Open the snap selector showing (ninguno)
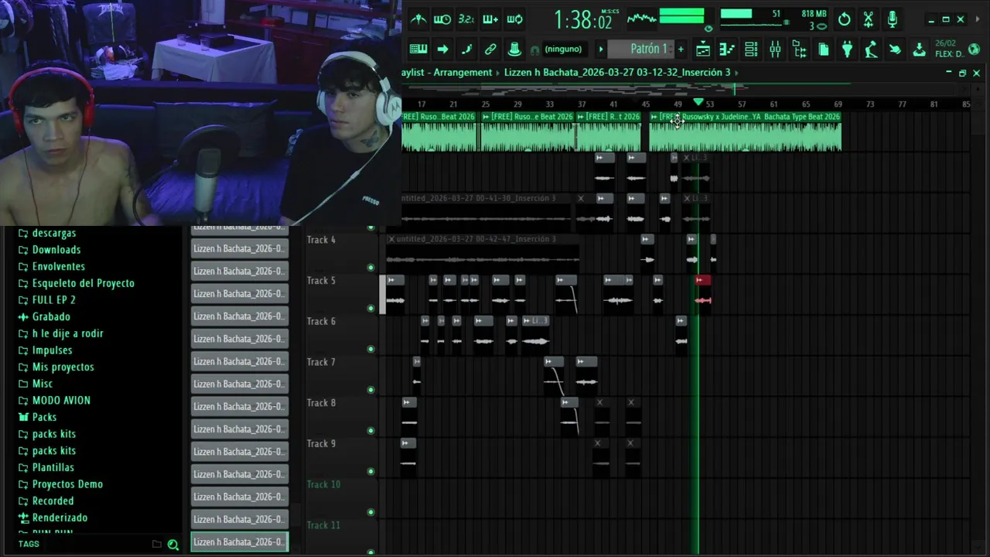This screenshot has width=990, height=557. (563, 50)
